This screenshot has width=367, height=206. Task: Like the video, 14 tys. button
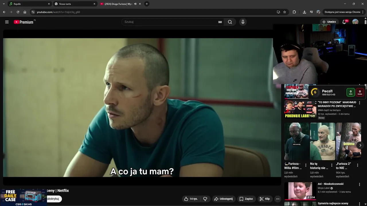coord(191,199)
